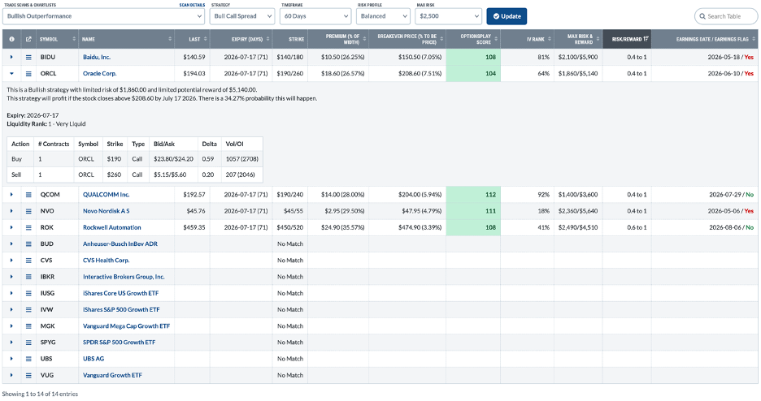This screenshot has width=761, height=401.
Task: Open the menu icon for the BUD row
Action: 28,244
